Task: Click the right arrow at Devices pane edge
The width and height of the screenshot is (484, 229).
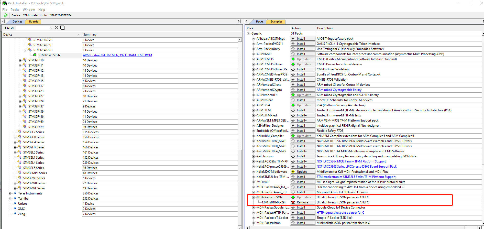Action: point(239,21)
